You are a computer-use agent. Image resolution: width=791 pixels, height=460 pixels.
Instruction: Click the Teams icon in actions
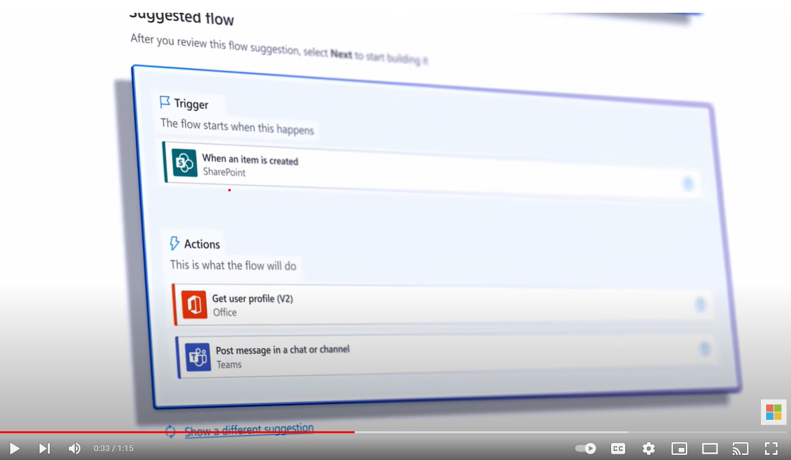click(198, 357)
